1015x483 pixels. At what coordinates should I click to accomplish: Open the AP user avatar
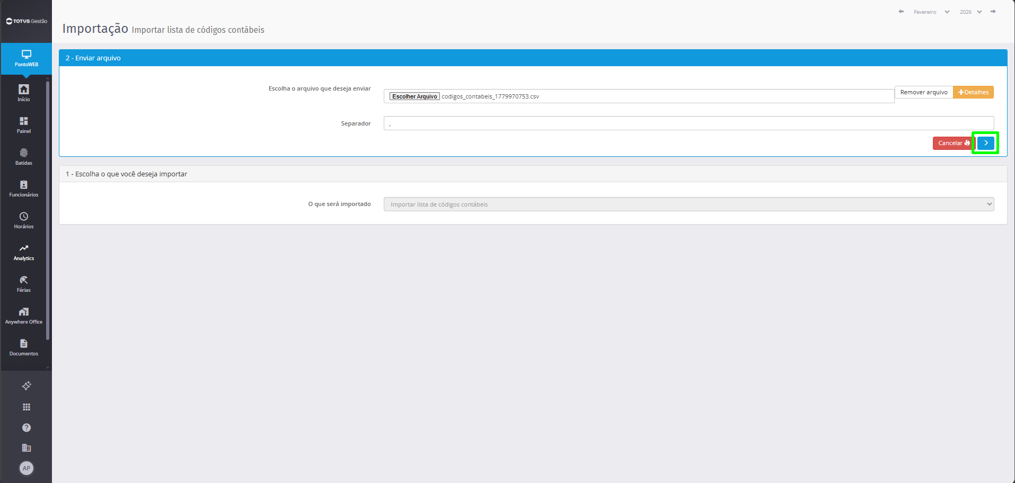pos(27,468)
